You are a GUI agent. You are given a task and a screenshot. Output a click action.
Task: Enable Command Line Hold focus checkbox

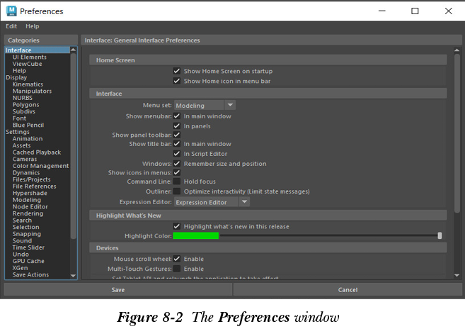(177, 182)
